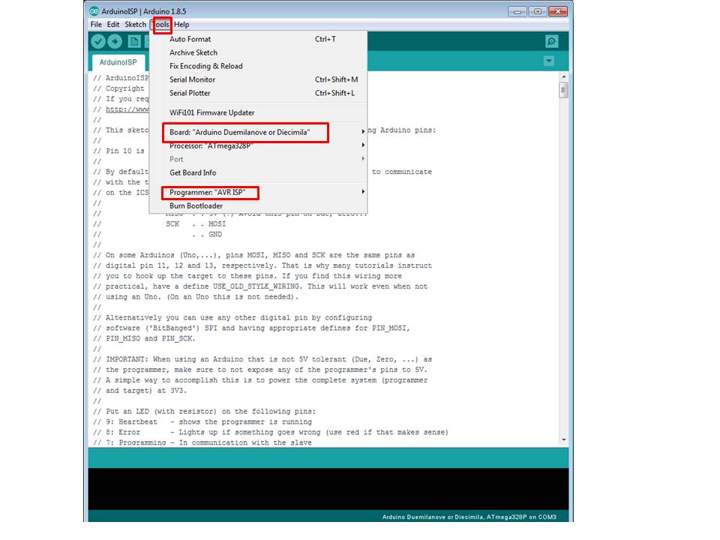Open the Serial Monitor magnifier icon
720x540 pixels.
coord(551,42)
